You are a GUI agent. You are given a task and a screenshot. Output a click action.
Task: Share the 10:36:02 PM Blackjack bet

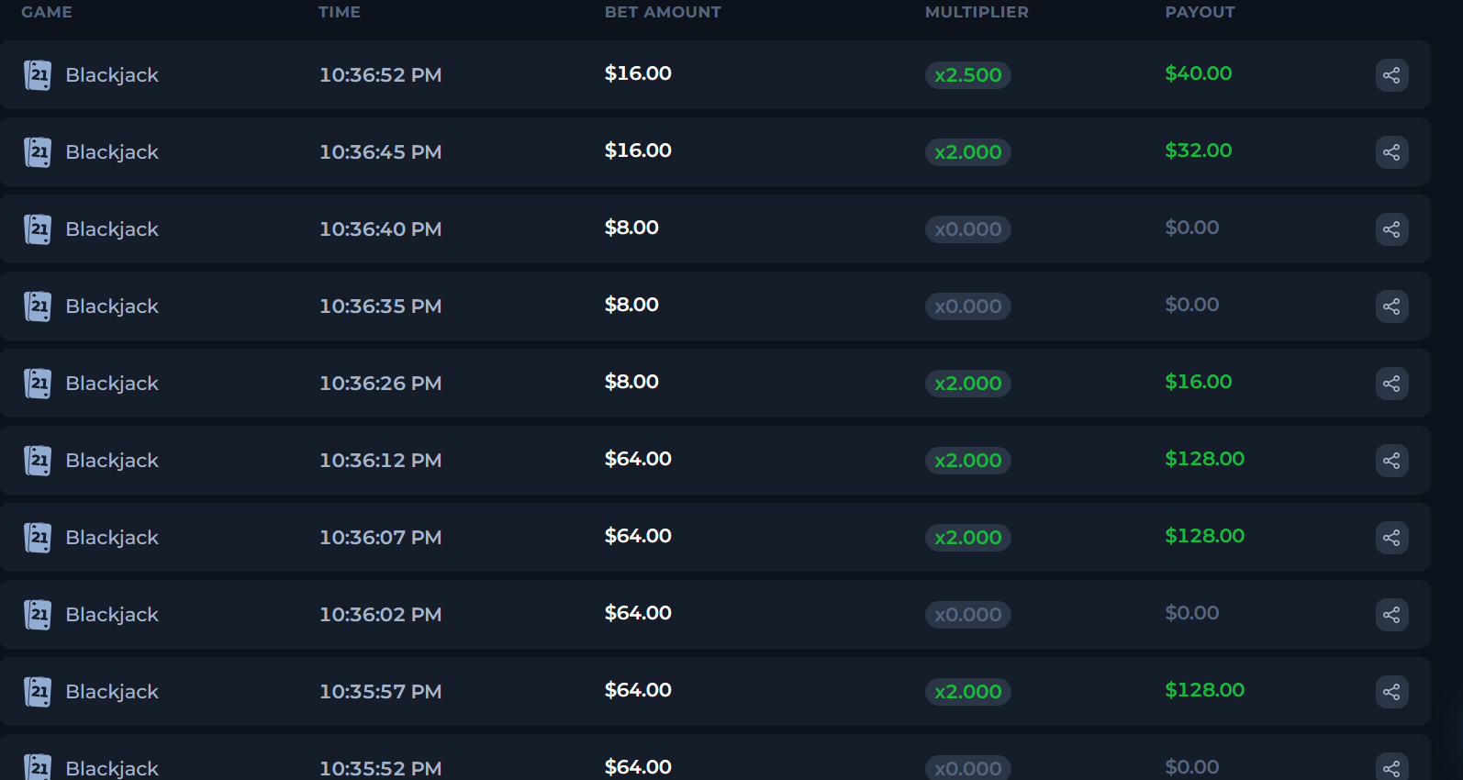pos(1391,615)
